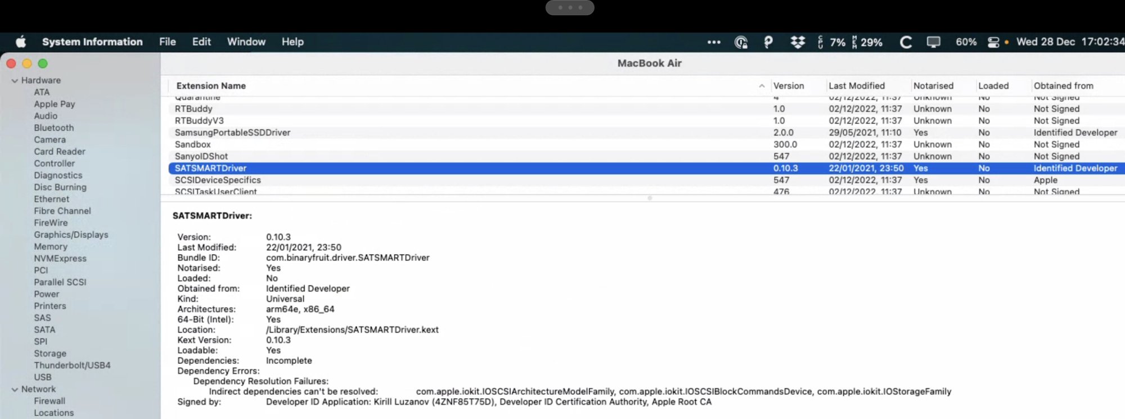This screenshot has height=419, width=1125.
Task: Click the CPU 7% monitor icon
Action: coord(831,42)
